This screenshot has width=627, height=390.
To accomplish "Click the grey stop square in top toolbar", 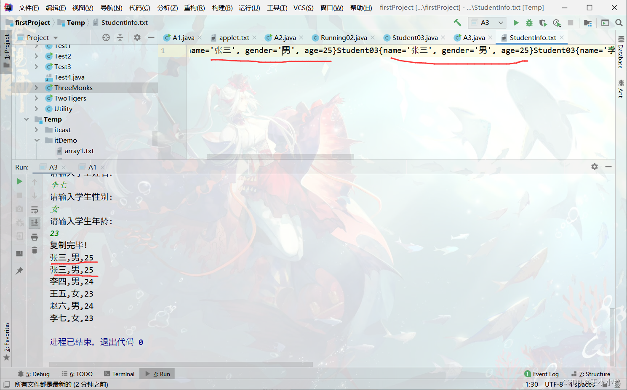I will pos(571,23).
